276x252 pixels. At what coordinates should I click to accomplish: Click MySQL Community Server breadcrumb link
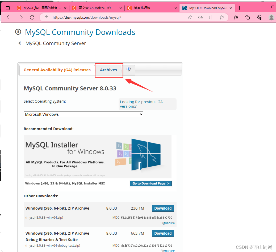[x=56, y=43]
